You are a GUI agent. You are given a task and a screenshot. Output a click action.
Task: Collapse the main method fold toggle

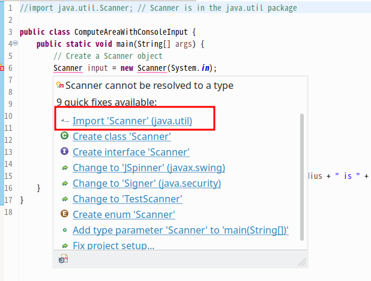[x=16, y=44]
